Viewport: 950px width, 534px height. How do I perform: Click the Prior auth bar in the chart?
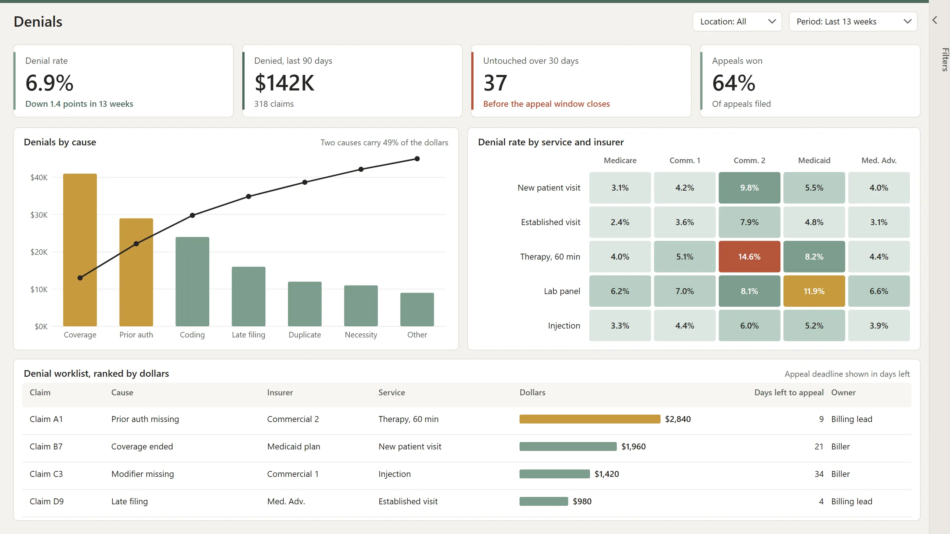point(136,272)
